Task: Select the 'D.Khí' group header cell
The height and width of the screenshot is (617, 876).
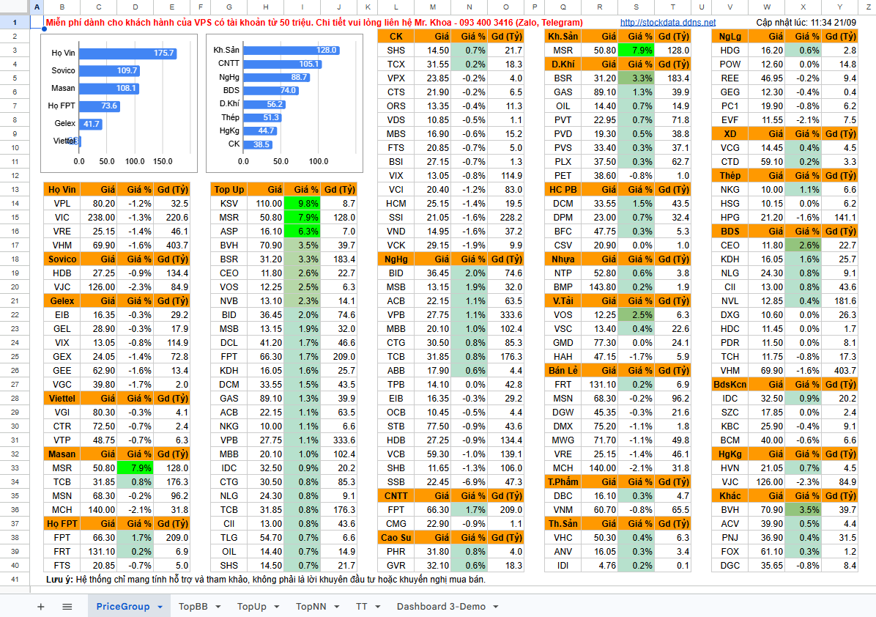Action: (563, 64)
